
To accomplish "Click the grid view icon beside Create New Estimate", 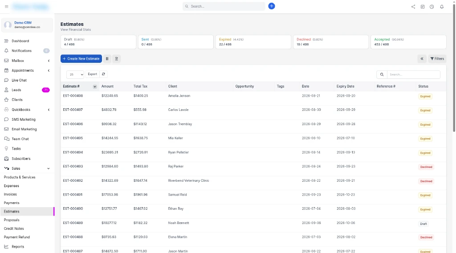I will coord(107,59).
